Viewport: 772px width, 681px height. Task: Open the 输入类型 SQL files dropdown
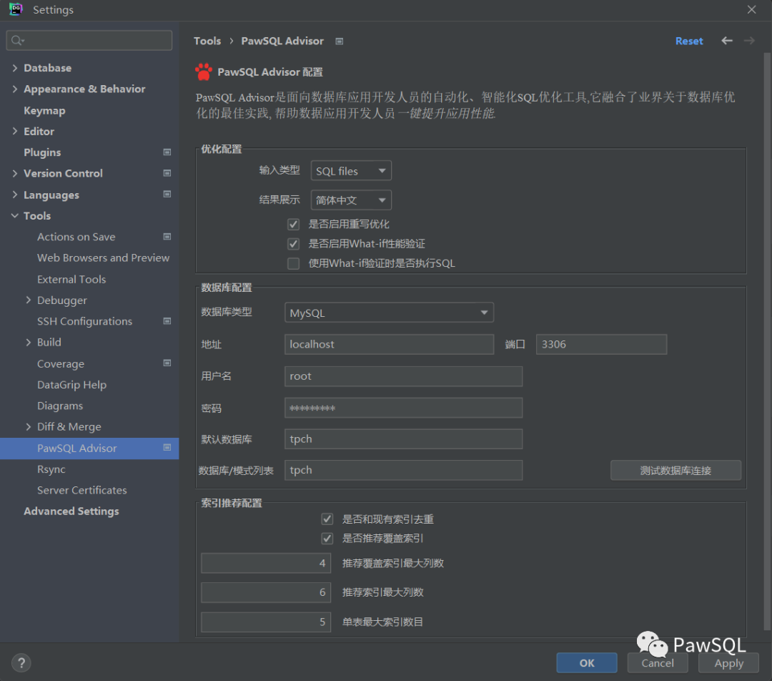(x=351, y=171)
